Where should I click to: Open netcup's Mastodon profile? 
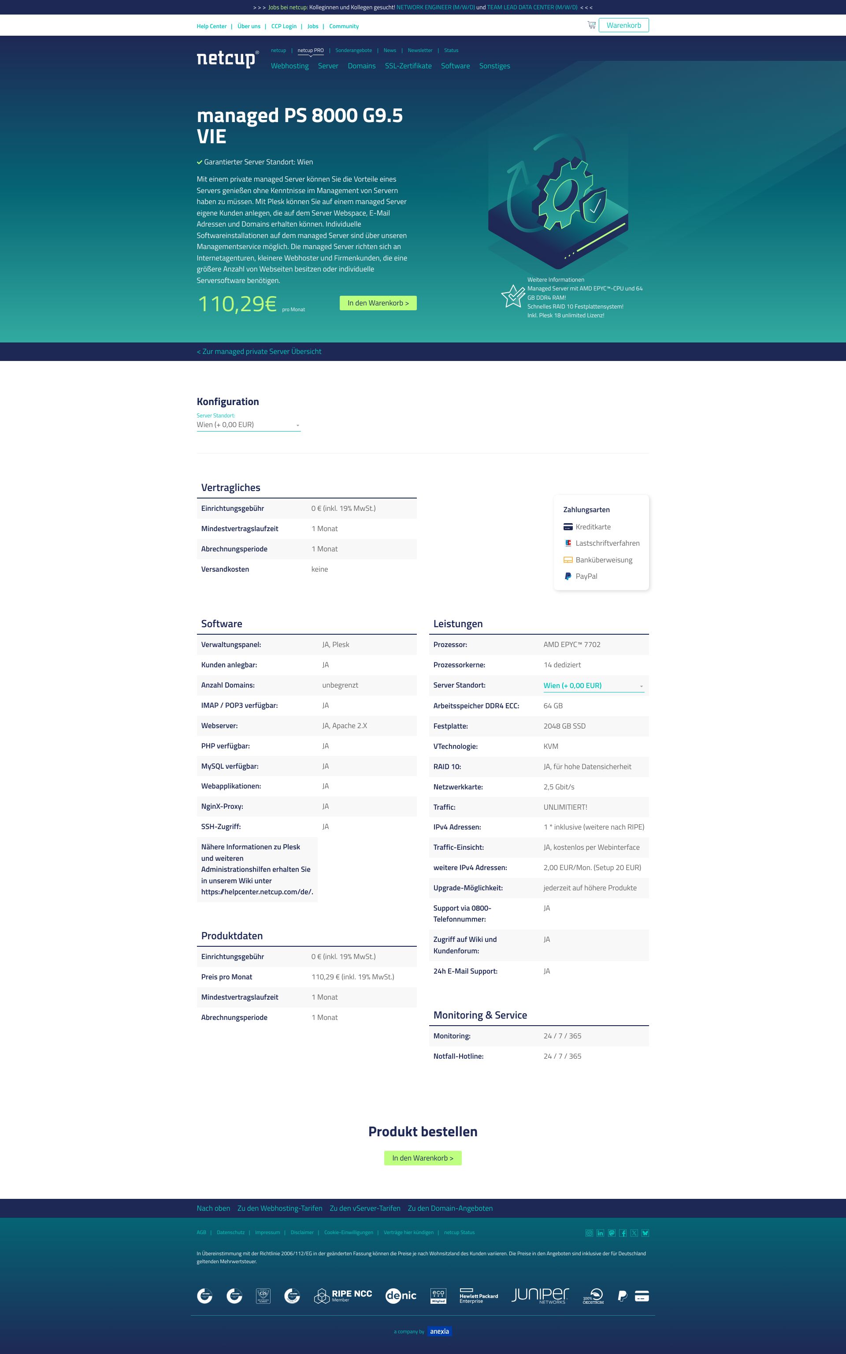[612, 1233]
